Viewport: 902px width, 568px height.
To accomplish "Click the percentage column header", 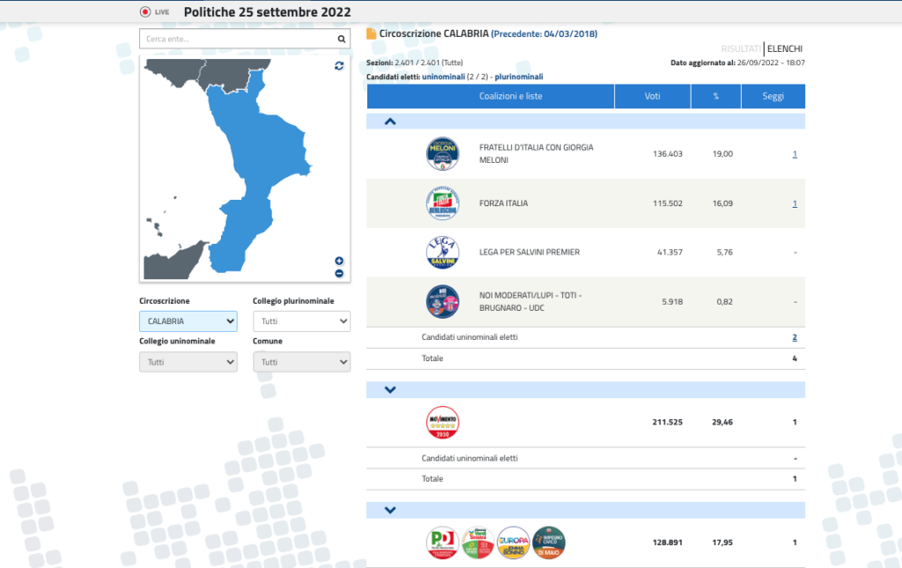I will tap(716, 97).
